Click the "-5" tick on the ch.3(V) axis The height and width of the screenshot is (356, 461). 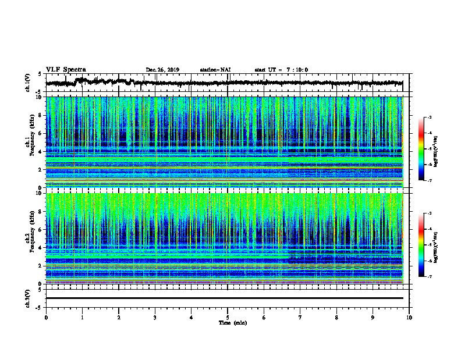39,308
